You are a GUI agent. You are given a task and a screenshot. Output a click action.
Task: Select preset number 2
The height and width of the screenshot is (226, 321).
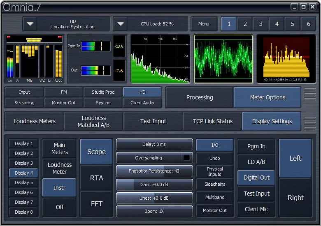pos(245,24)
